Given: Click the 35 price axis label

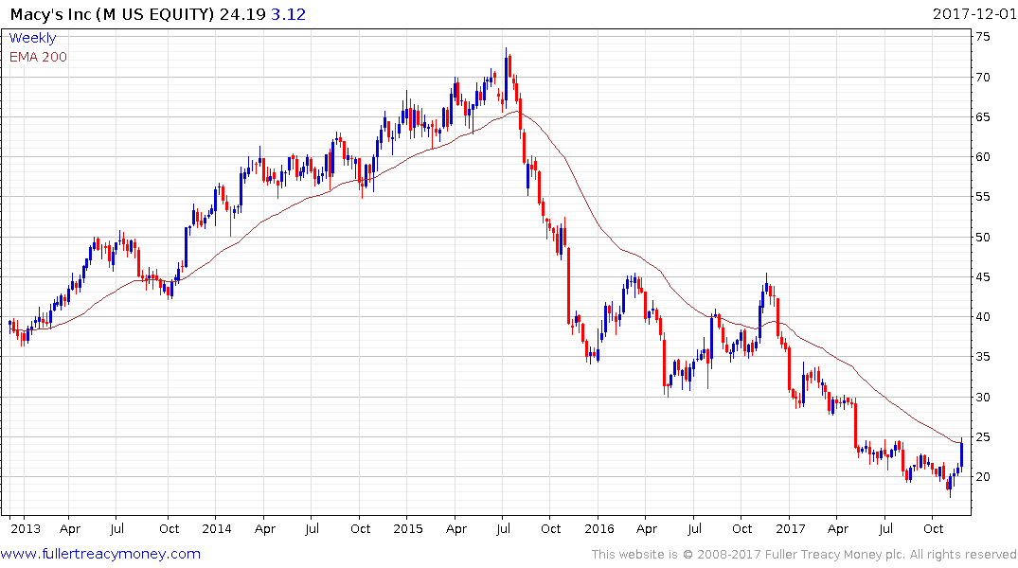Looking at the screenshot, I should coord(983,357).
